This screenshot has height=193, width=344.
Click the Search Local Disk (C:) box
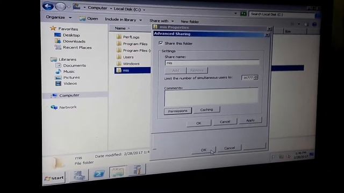click(x=282, y=14)
